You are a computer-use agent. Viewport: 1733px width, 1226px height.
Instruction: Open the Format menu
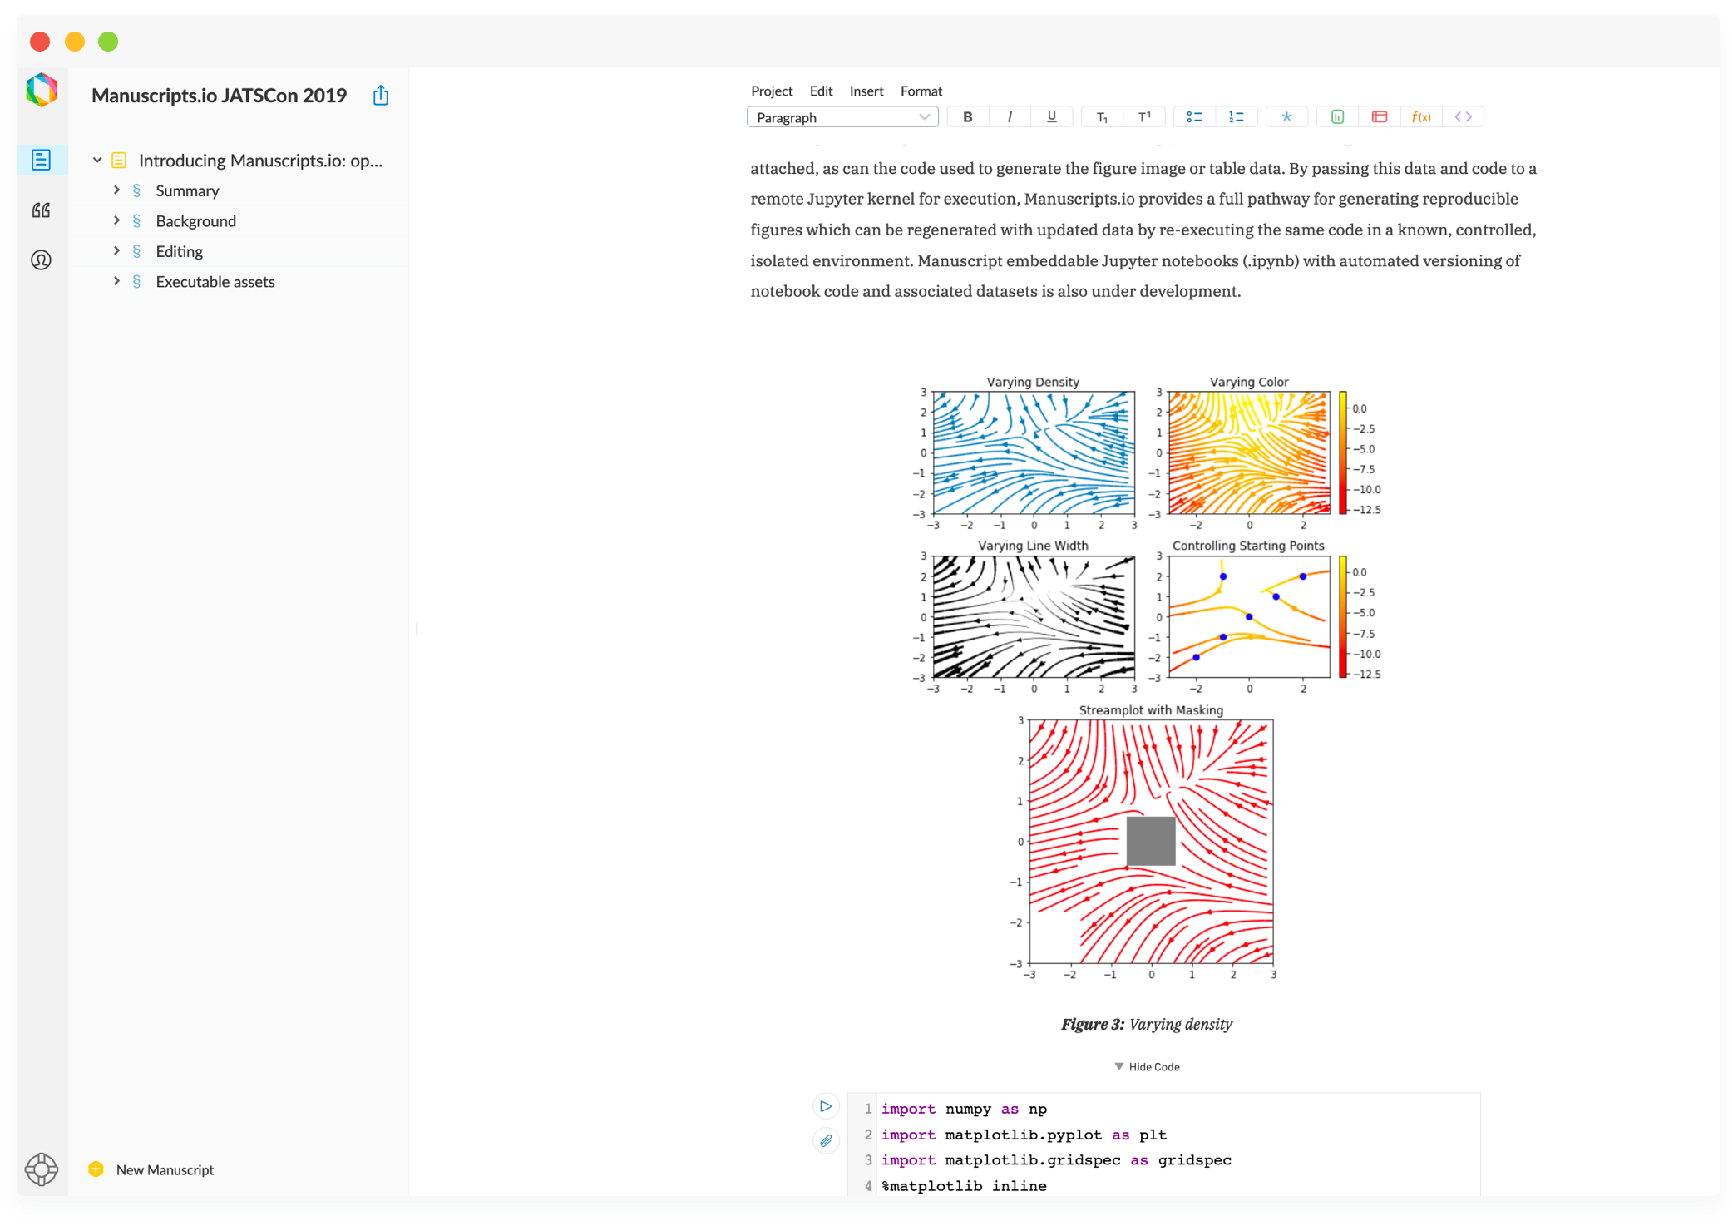(921, 91)
